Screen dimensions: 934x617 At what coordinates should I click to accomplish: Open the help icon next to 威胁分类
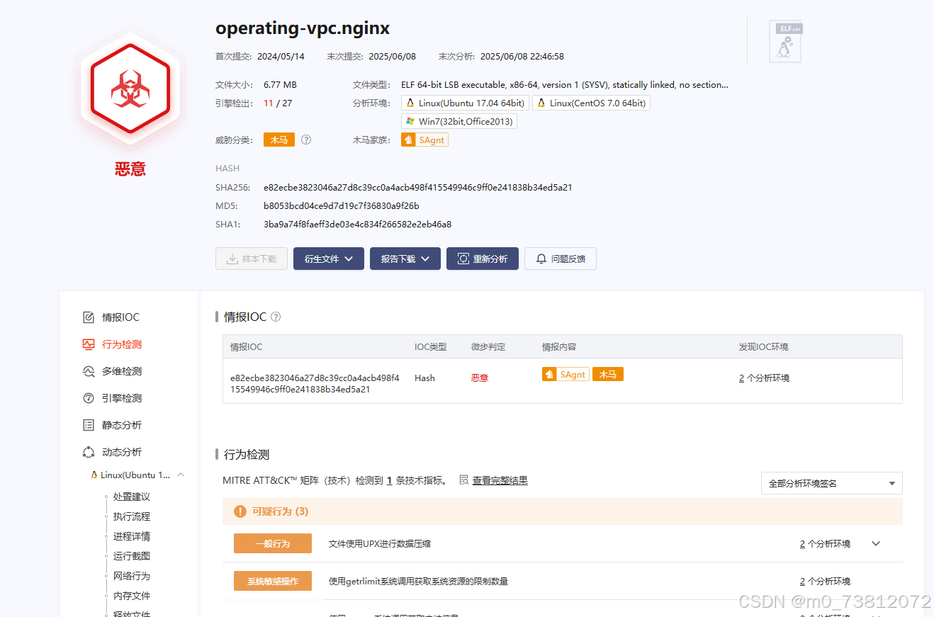point(306,140)
